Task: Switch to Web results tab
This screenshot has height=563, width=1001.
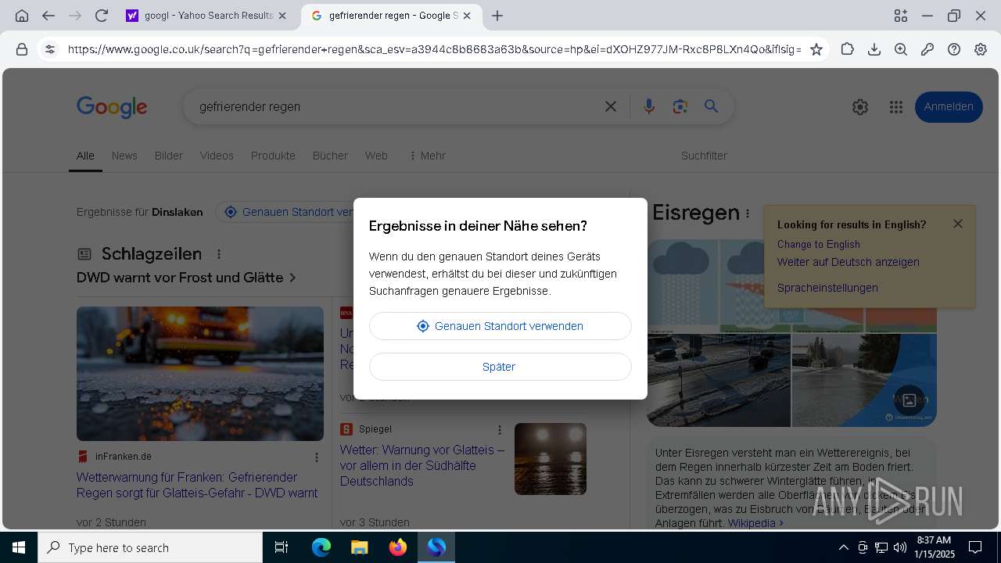Action: pyautogui.click(x=376, y=156)
